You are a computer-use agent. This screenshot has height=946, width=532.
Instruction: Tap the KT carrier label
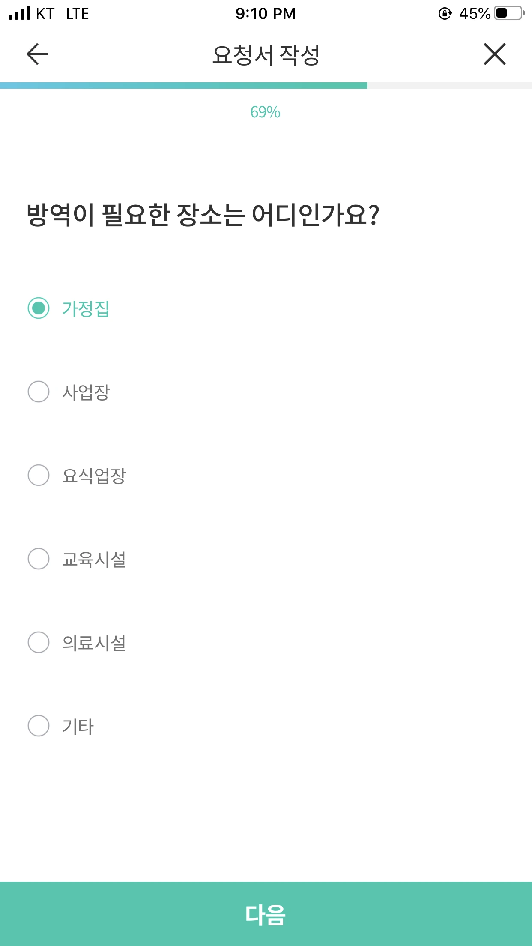[45, 14]
